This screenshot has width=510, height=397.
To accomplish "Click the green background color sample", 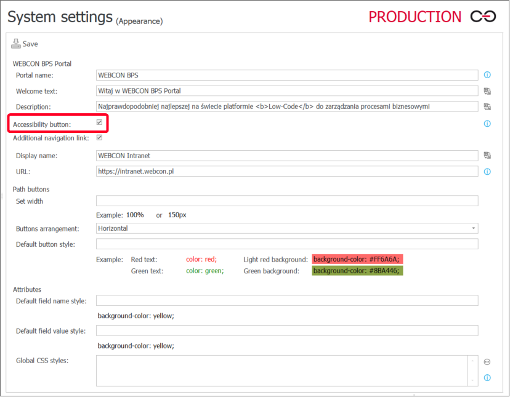I will 357,271.
